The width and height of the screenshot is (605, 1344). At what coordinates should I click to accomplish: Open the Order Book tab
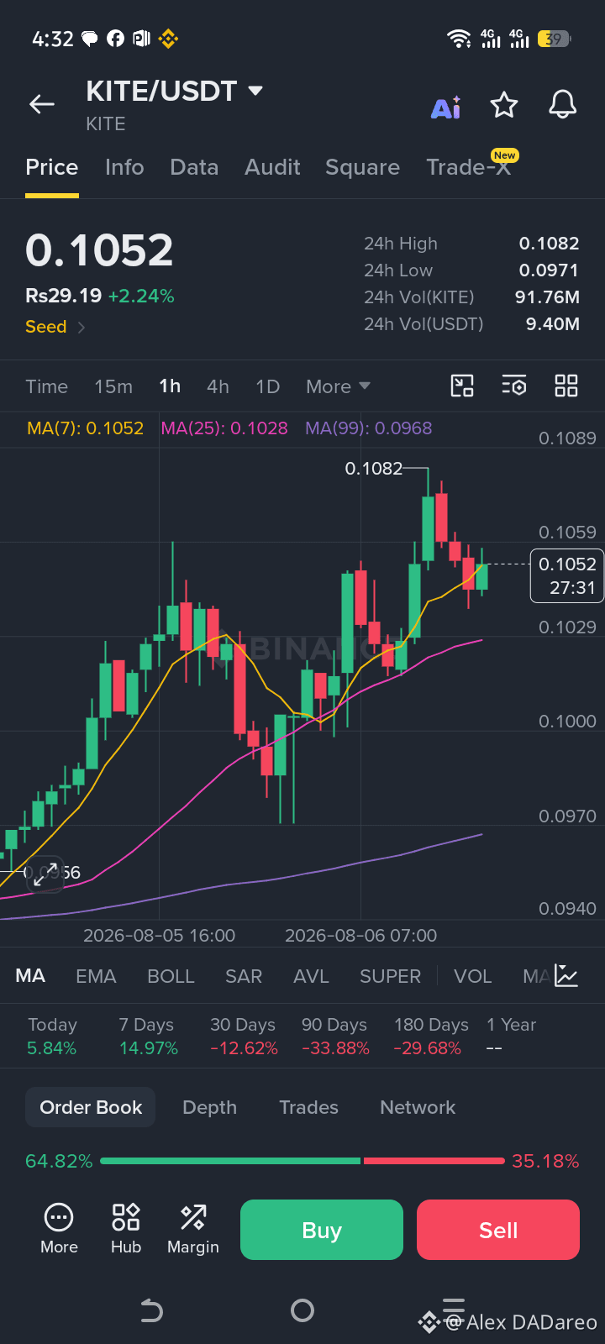[x=91, y=1107]
